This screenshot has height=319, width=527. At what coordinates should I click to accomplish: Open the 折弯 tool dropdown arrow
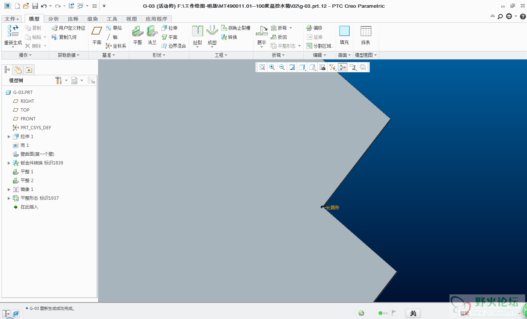pyautogui.click(x=291, y=28)
